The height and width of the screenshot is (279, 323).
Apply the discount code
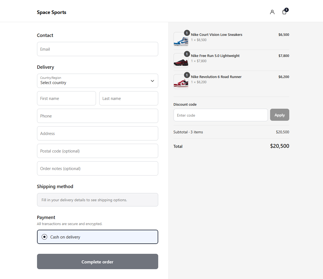pos(279,115)
